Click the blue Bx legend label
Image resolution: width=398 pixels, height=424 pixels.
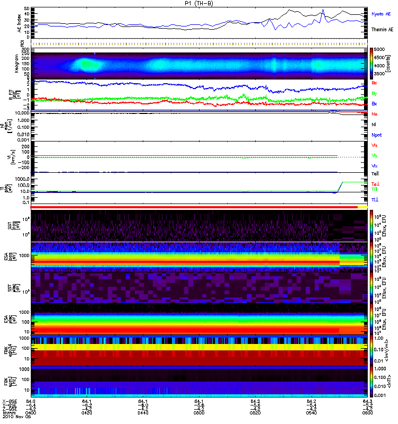point(374,103)
